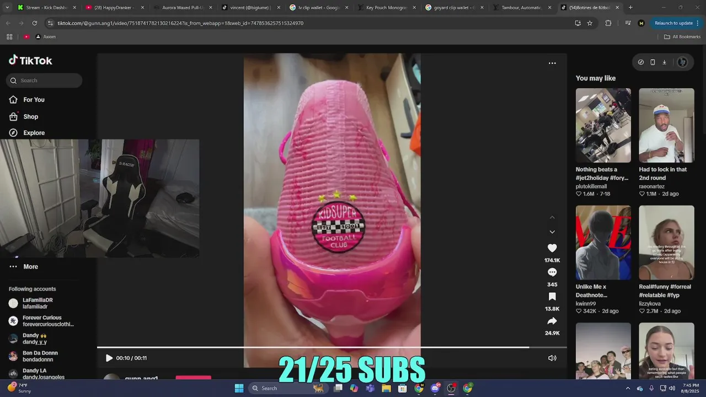Switch to the Stream - Kick Dashboard tab
This screenshot has height=397, width=706.
(x=46, y=8)
